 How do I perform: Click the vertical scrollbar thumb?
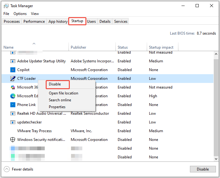pos(216,108)
